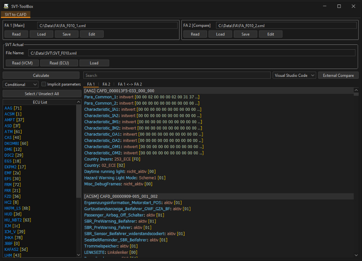Click the SVT File Name input field
Screen dimensions: 362x261
click(192, 53)
